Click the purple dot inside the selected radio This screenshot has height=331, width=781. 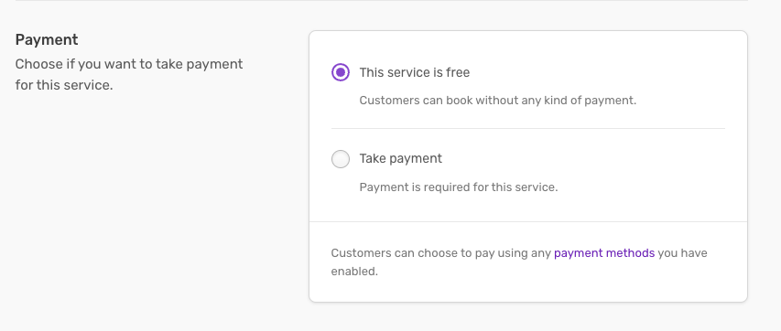pos(341,72)
